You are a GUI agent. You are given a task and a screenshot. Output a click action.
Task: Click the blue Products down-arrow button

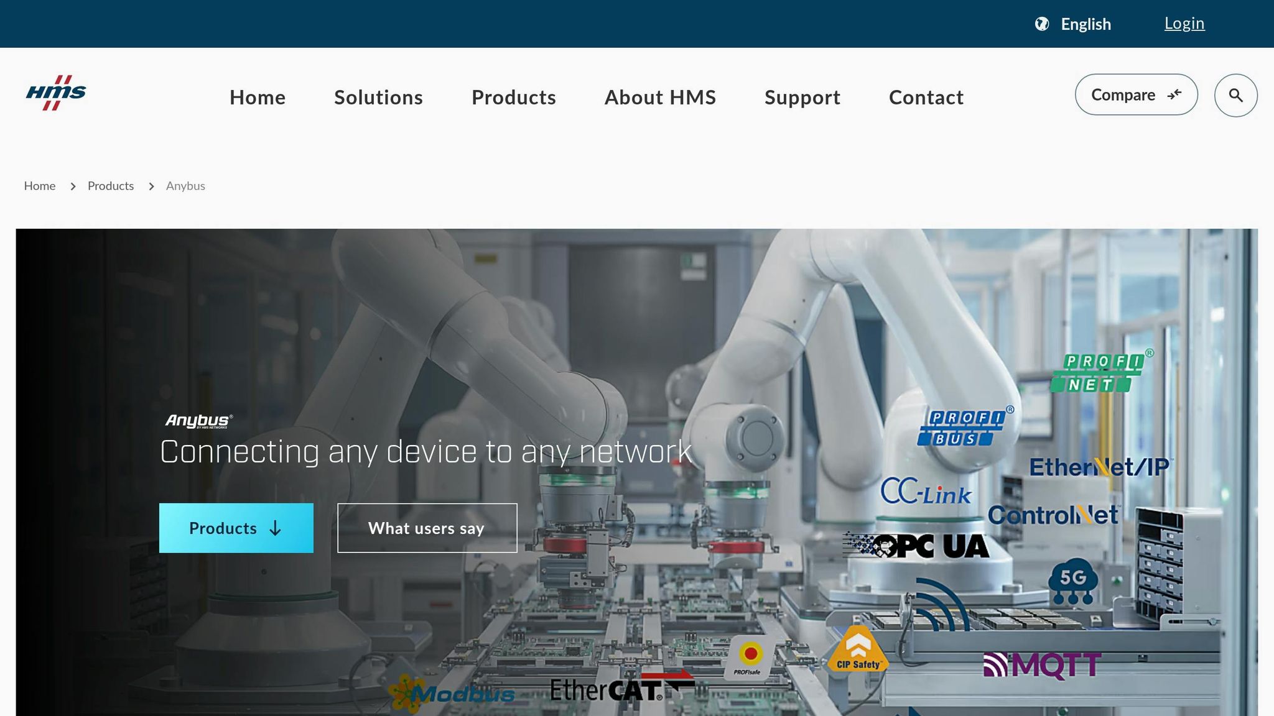tap(236, 528)
